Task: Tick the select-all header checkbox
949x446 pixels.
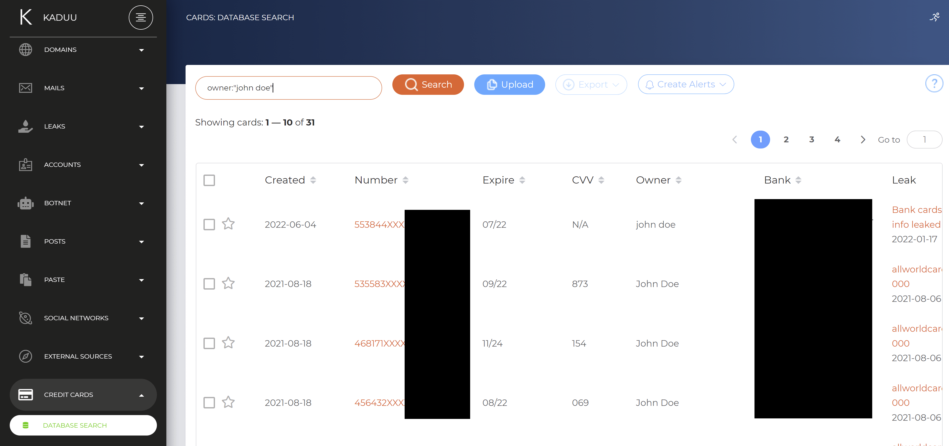Action: (x=209, y=180)
